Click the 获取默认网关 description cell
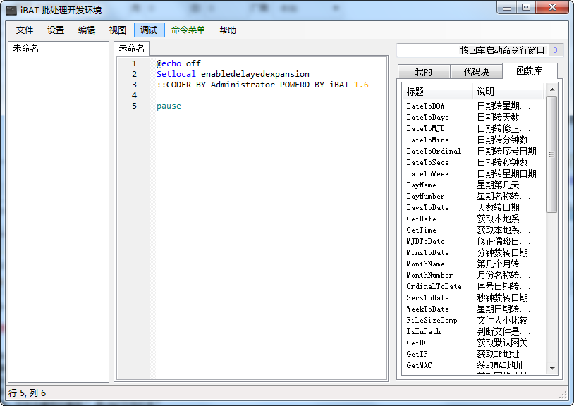 [502, 343]
